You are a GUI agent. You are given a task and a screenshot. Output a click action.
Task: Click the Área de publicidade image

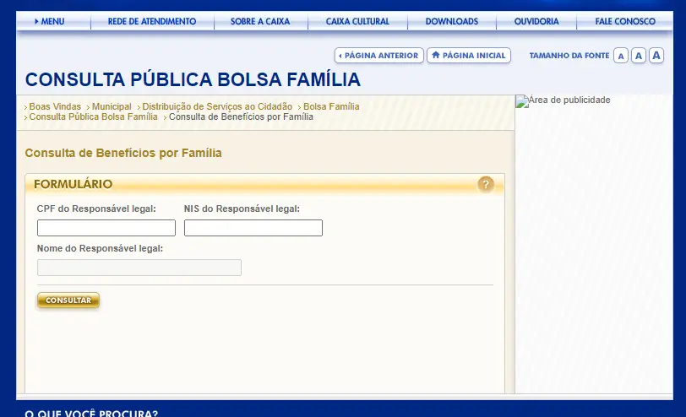tap(563, 100)
